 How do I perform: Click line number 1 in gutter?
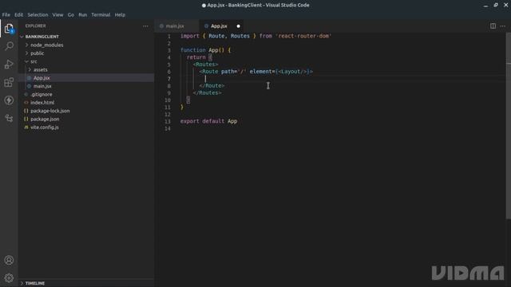tap(168, 36)
